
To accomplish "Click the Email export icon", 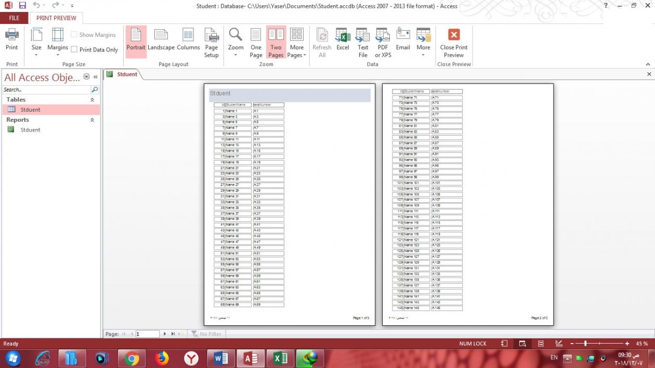I will pos(403,40).
